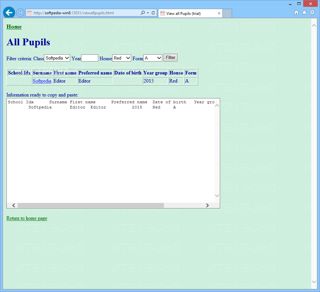This screenshot has width=320, height=292.
Task: Click the 2015 year group cell
Action: click(x=155, y=81)
